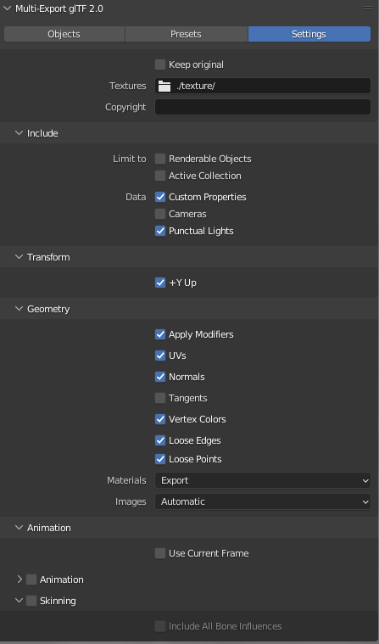Switch to the Presets tab

click(186, 34)
